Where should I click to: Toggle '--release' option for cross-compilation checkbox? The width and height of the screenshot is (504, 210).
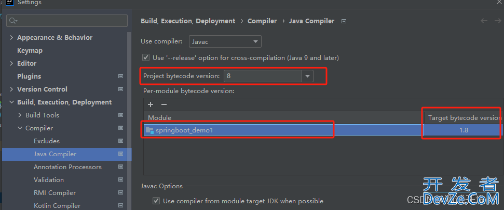point(146,57)
